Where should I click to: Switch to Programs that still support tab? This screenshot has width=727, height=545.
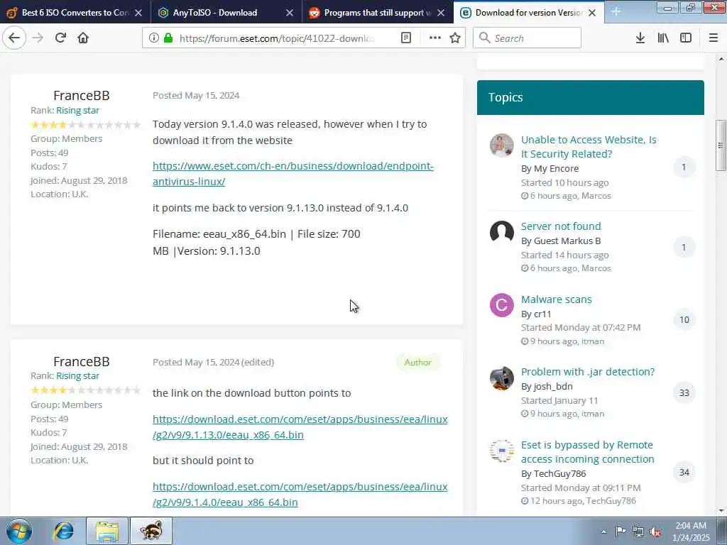(378, 13)
